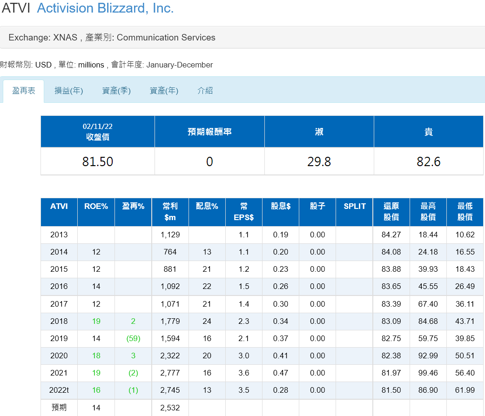Click the 最高股價 column header
This screenshot has width=485, height=416.
point(428,212)
